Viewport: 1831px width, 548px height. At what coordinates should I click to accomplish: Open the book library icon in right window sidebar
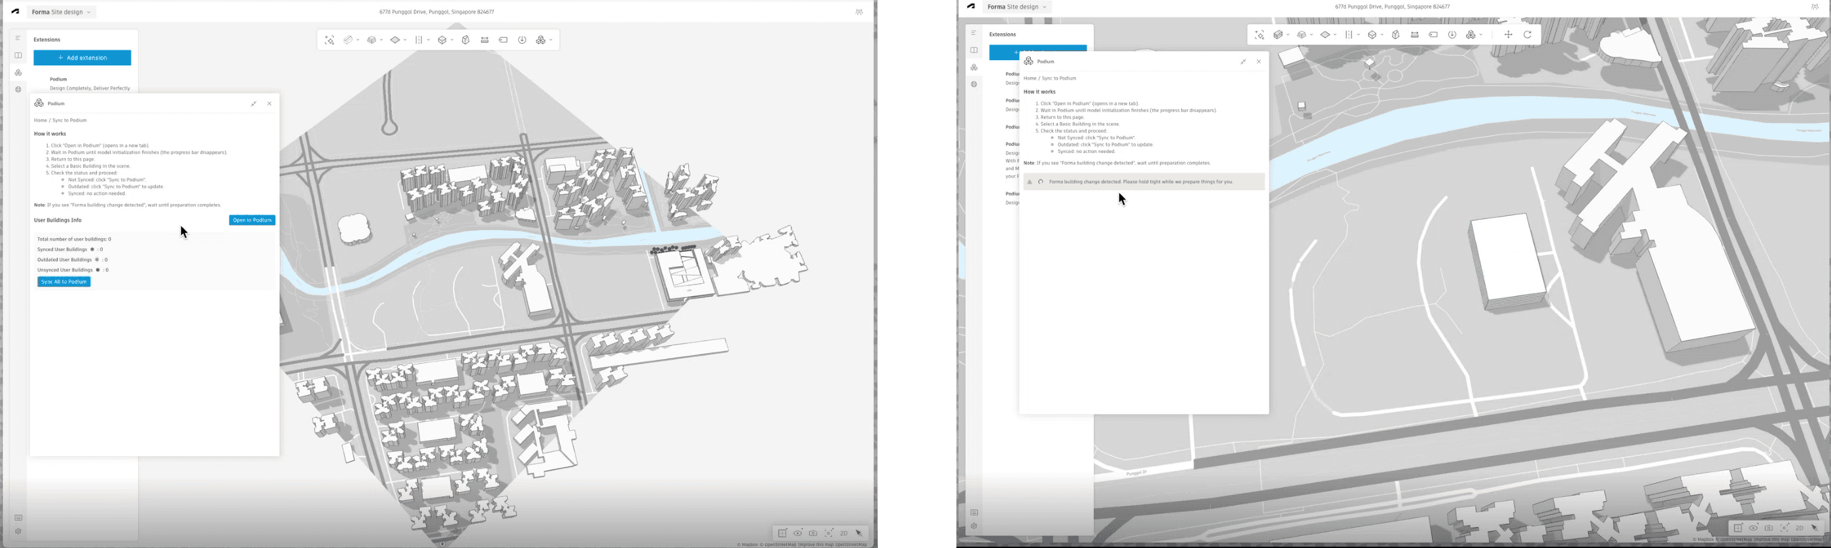[x=974, y=50]
